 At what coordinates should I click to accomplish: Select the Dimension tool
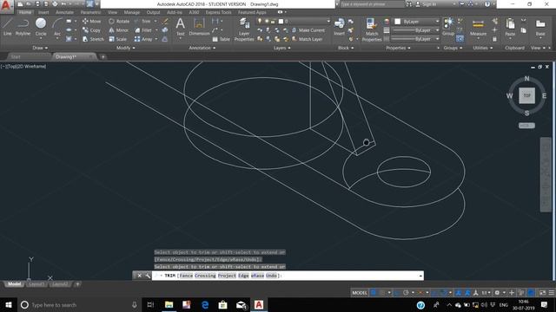pyautogui.click(x=199, y=27)
